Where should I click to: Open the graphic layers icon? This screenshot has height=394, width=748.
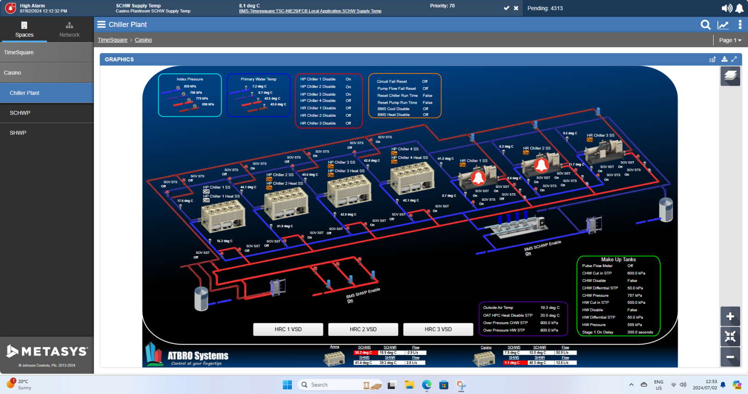(x=730, y=76)
